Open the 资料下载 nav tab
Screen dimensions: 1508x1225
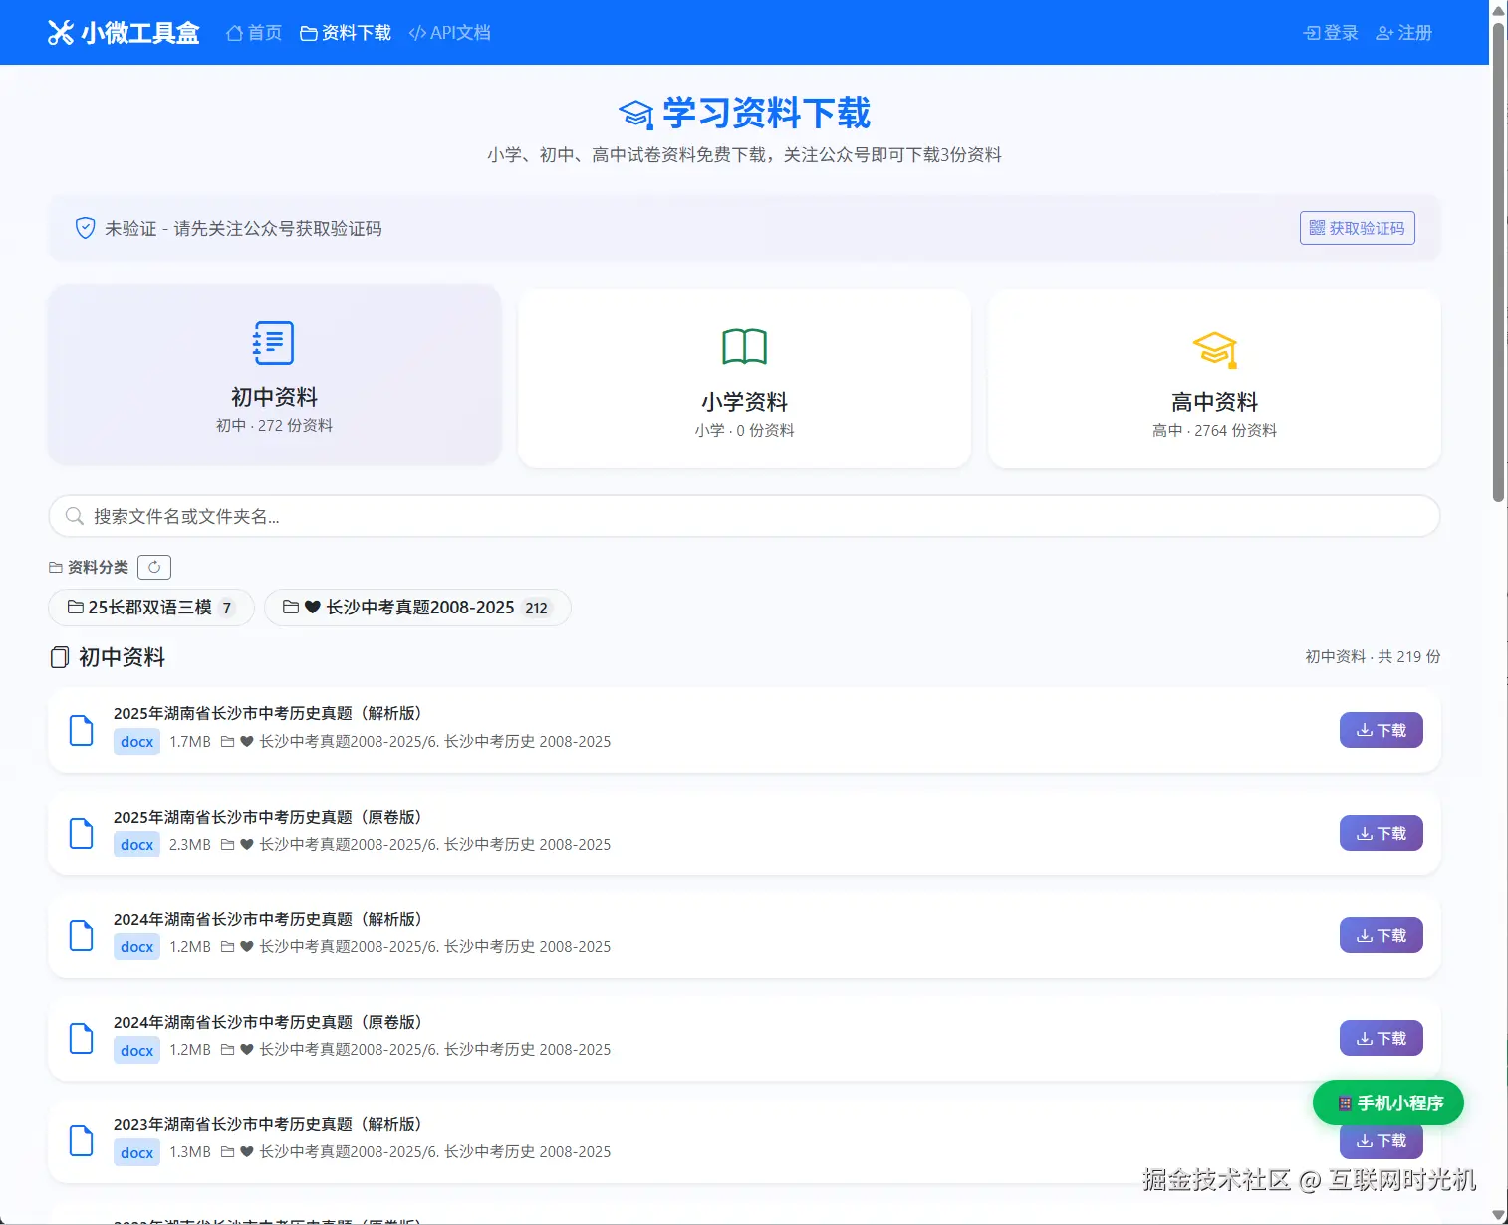point(346,33)
